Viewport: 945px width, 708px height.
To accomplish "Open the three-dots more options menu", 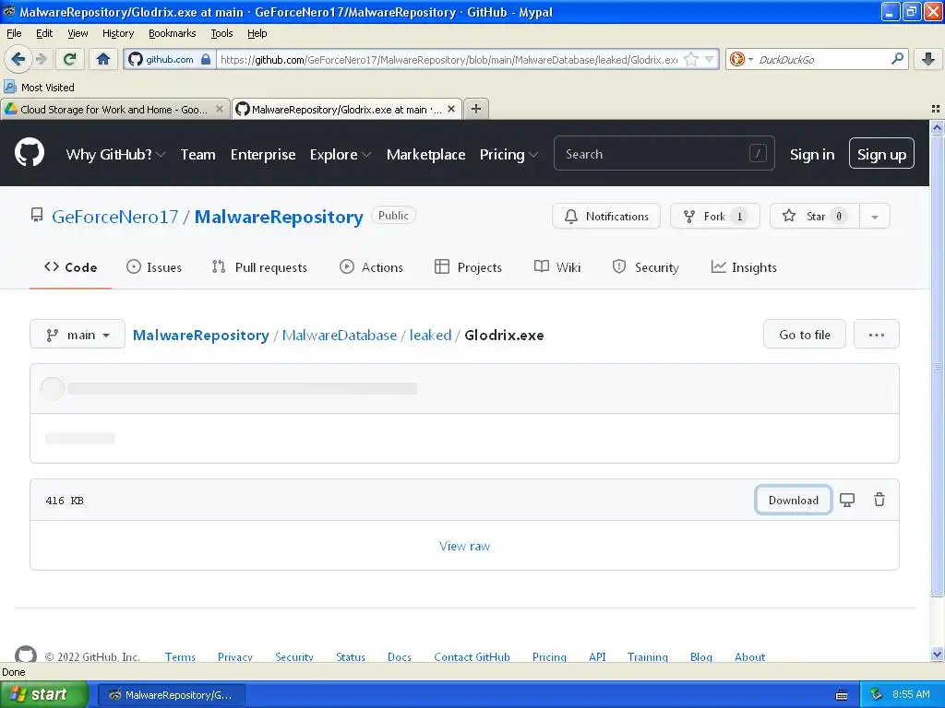I will pos(877,334).
